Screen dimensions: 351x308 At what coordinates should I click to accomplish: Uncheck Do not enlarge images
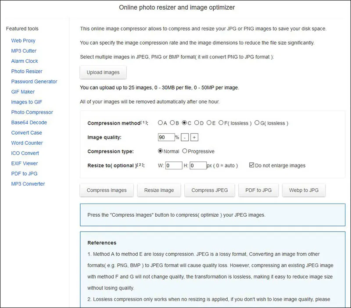[x=251, y=165]
